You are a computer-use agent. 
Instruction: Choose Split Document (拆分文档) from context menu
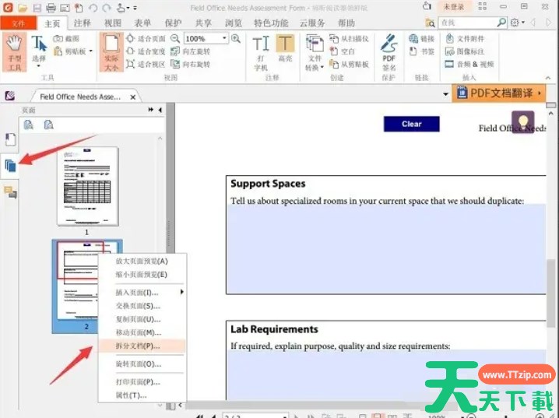point(140,345)
